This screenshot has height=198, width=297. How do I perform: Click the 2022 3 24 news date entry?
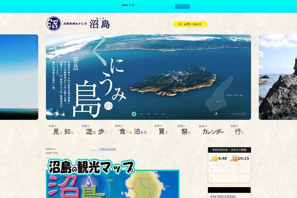pyautogui.click(x=51, y=153)
